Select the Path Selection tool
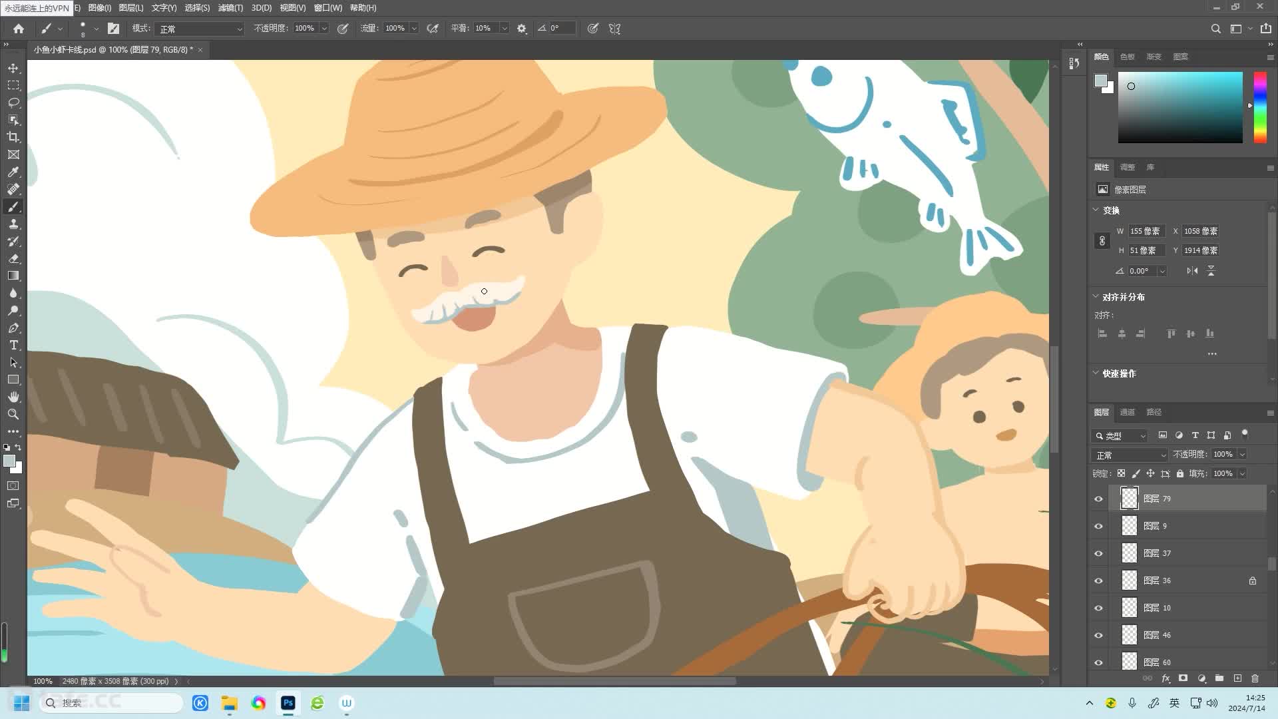 pyautogui.click(x=13, y=362)
